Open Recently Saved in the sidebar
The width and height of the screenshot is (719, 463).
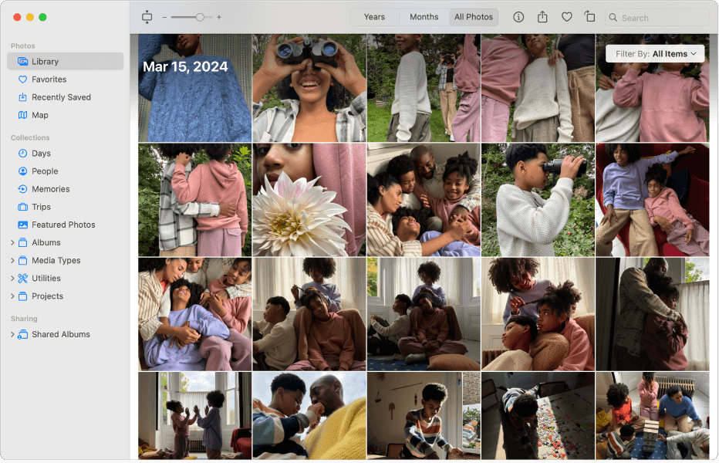click(65, 96)
